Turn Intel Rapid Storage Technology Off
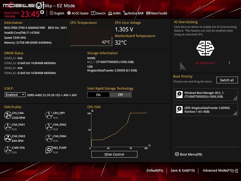This screenshot has width=241, height=181. tap(120, 95)
